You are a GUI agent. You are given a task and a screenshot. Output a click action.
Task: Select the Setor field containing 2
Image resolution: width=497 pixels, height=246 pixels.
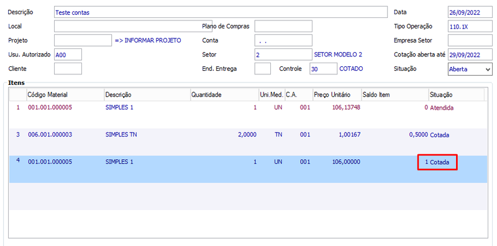283,55
